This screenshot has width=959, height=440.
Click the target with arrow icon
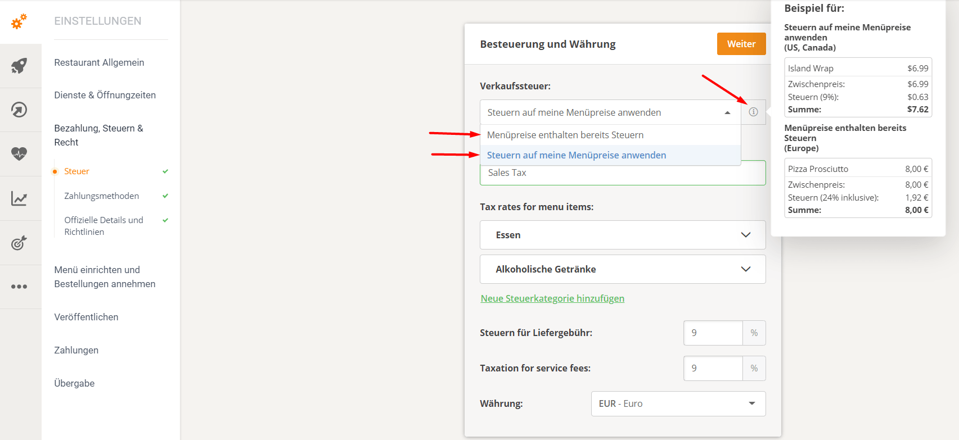pos(19,243)
